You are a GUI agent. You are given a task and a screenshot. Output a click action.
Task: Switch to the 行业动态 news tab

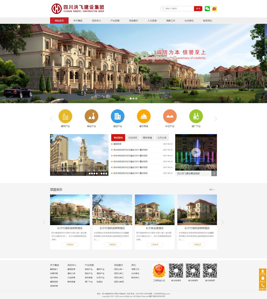click(133, 137)
